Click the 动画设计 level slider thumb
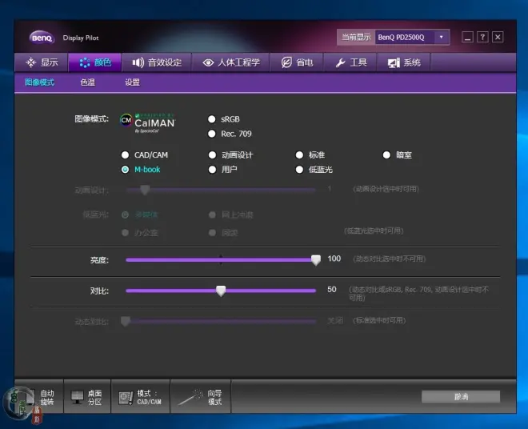This screenshot has height=429, width=528. pos(145,190)
